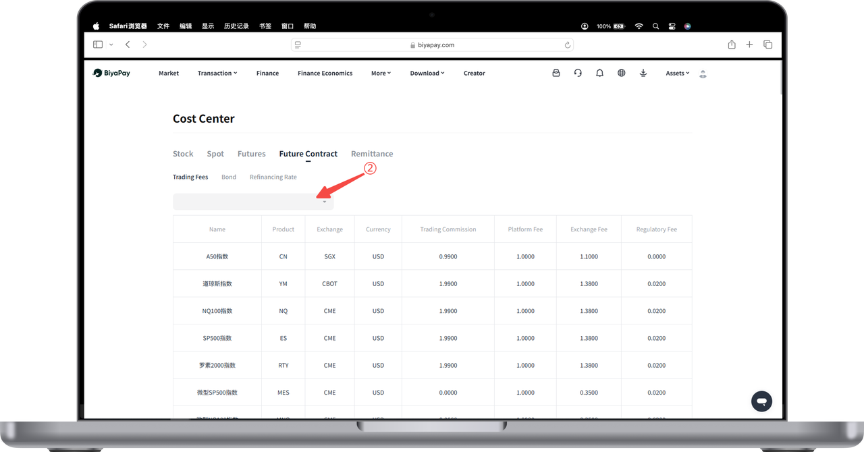Click the Market navigation link
The height and width of the screenshot is (452, 864).
tap(169, 74)
